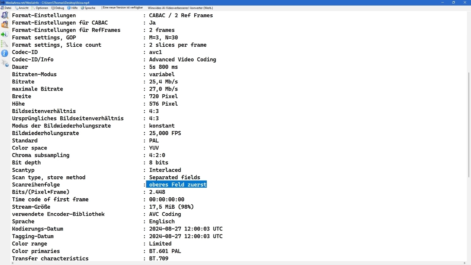This screenshot has width=471, height=265.
Task: Click the Open File sidebar icon
Action: (x=4, y=15)
